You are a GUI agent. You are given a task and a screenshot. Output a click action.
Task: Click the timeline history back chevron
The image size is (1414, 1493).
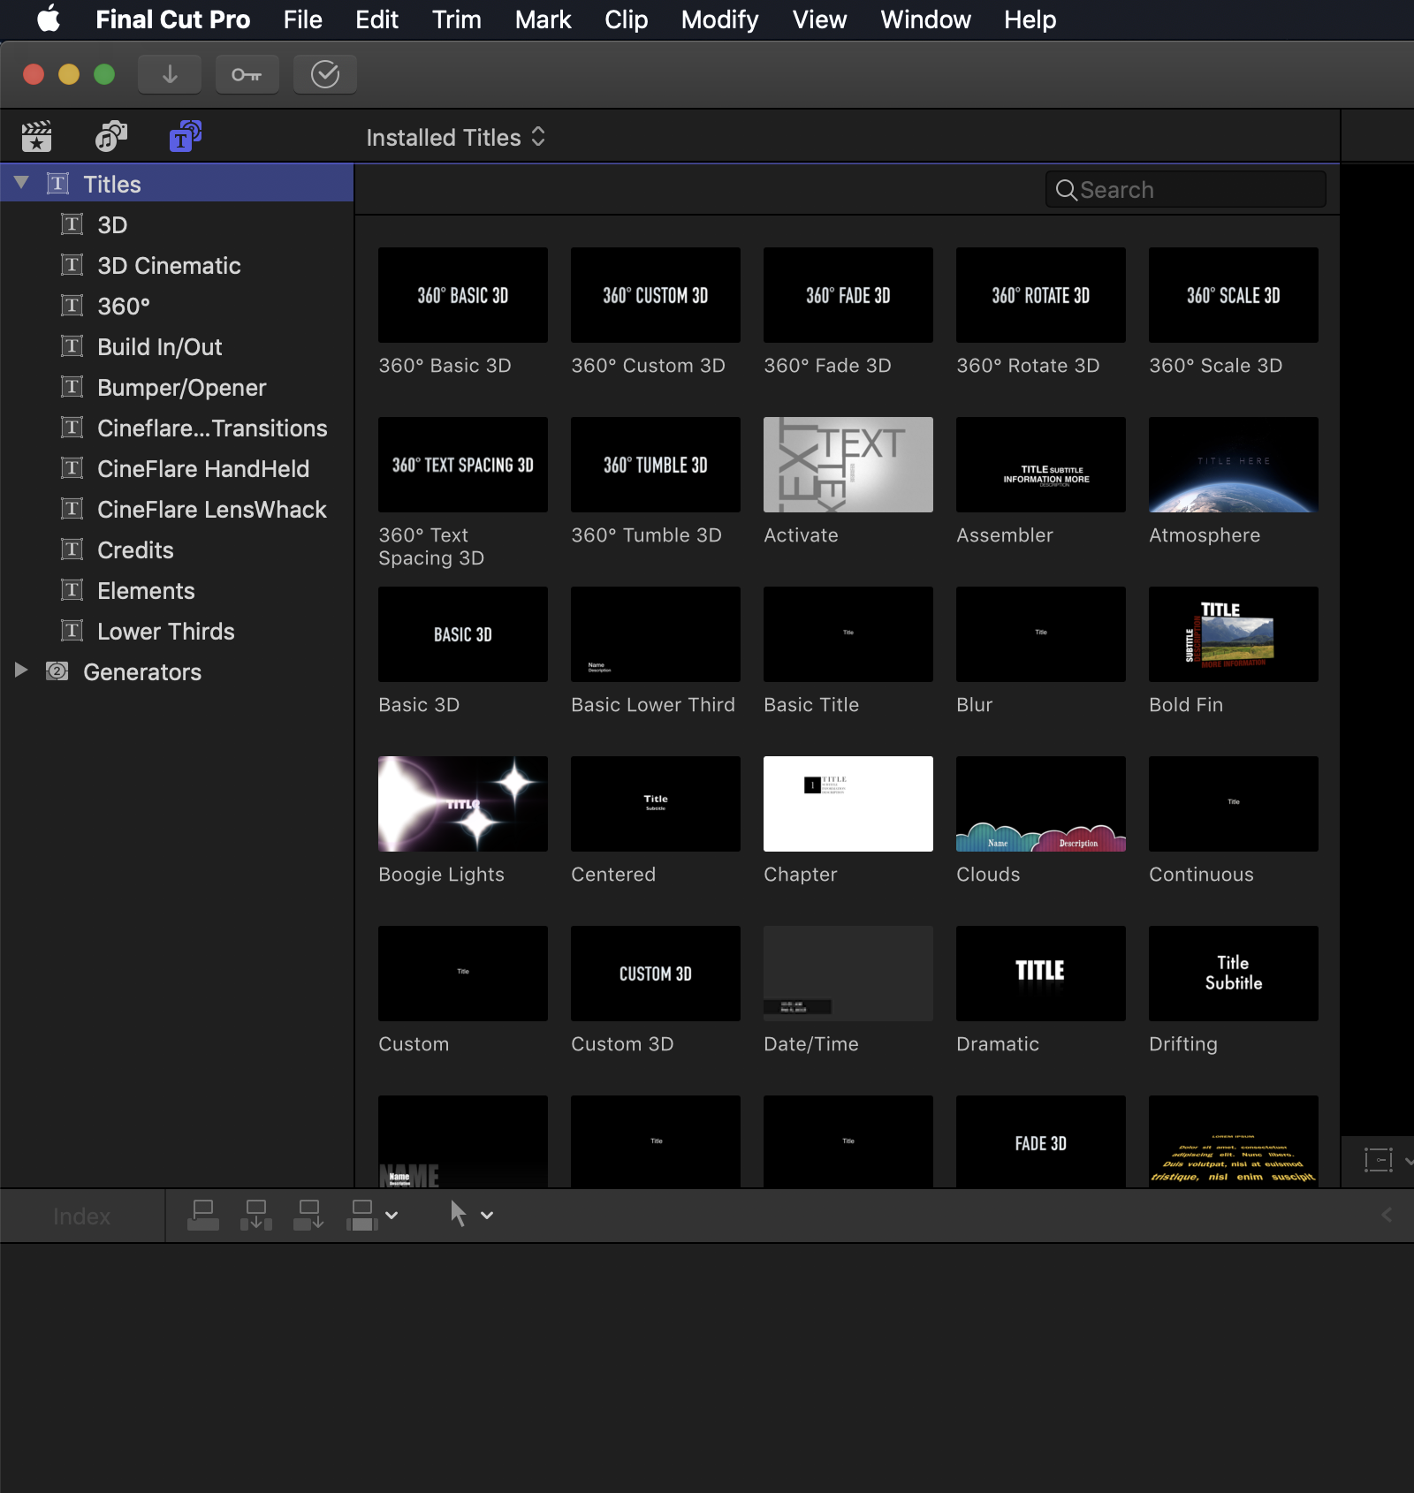tap(1387, 1216)
